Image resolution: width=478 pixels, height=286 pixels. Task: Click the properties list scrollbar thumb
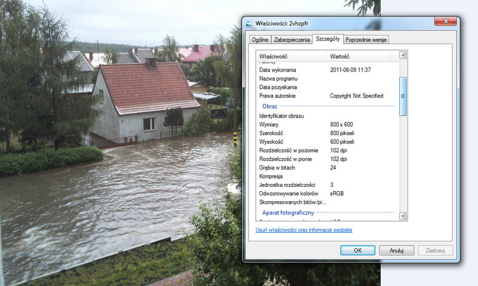(403, 97)
